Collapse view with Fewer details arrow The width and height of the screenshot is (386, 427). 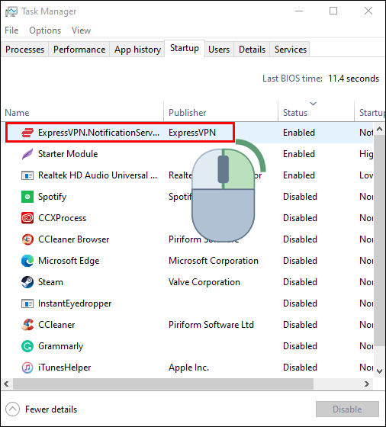(12, 409)
